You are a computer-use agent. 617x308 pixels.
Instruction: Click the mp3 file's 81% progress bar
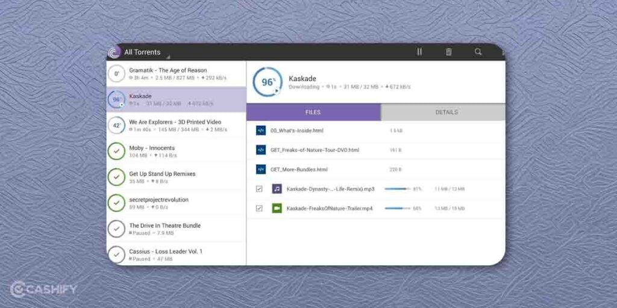[398, 189]
